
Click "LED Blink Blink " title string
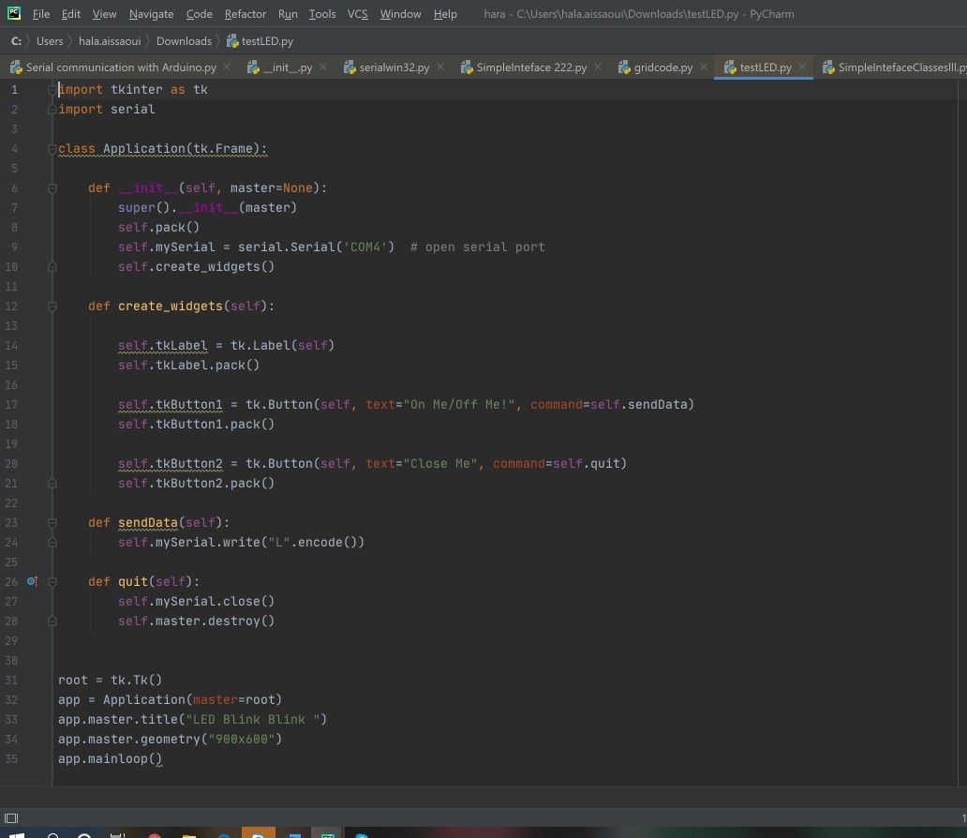point(252,720)
